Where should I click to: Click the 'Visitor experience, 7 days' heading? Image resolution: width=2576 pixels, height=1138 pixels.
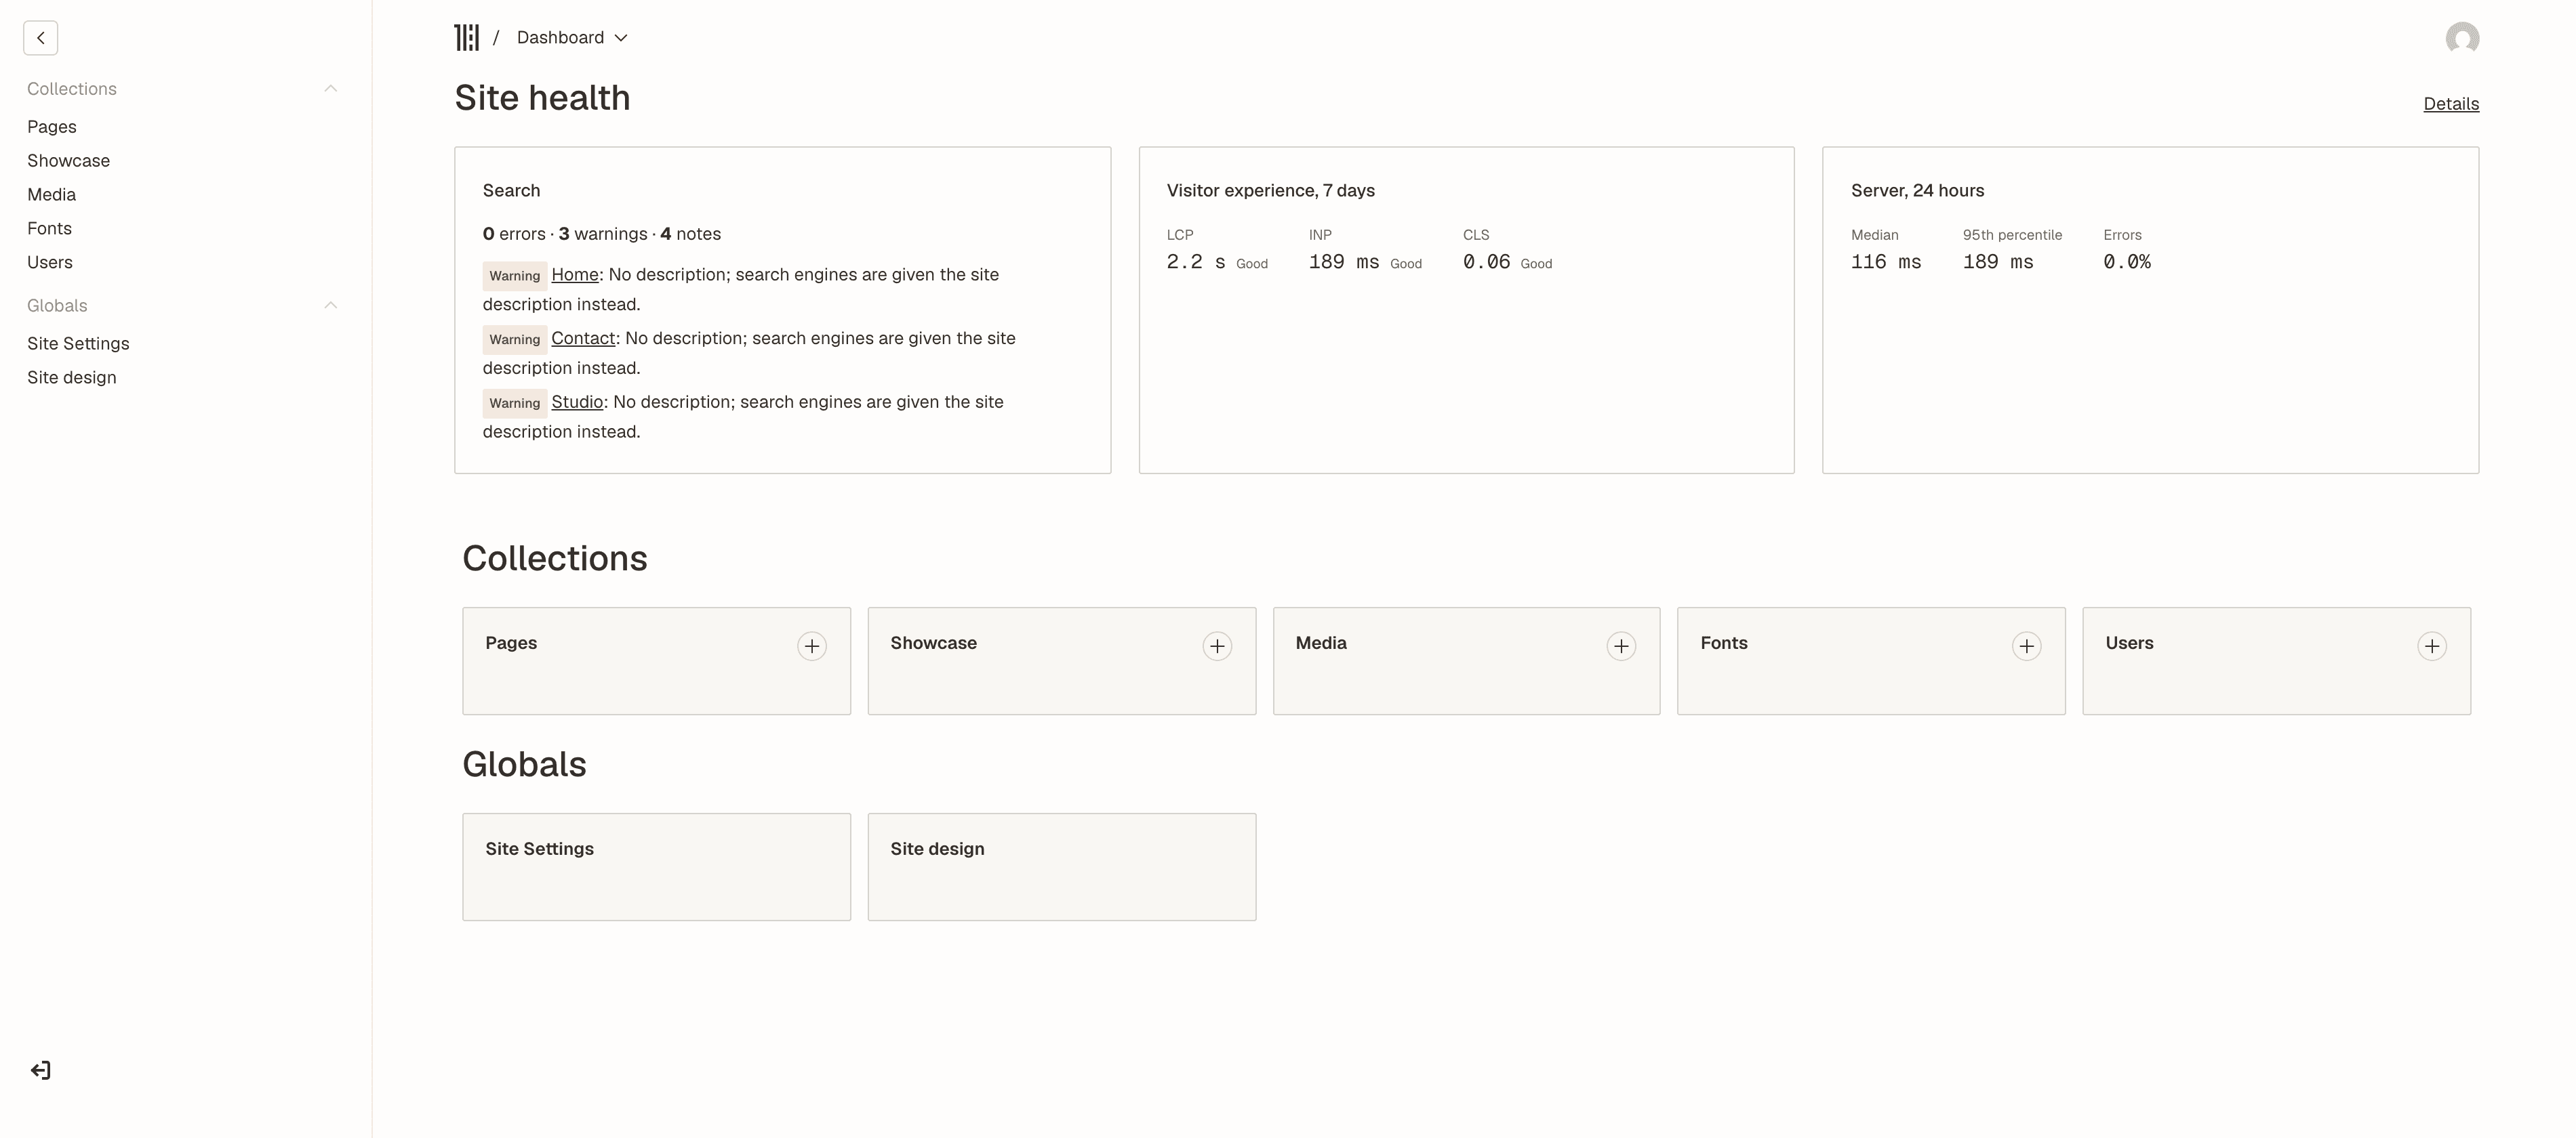1270,191
